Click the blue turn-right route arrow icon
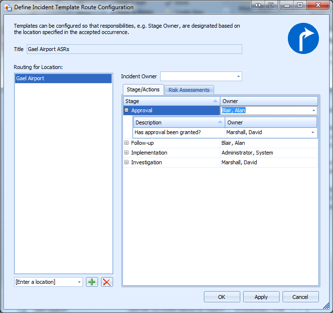 (x=303, y=38)
